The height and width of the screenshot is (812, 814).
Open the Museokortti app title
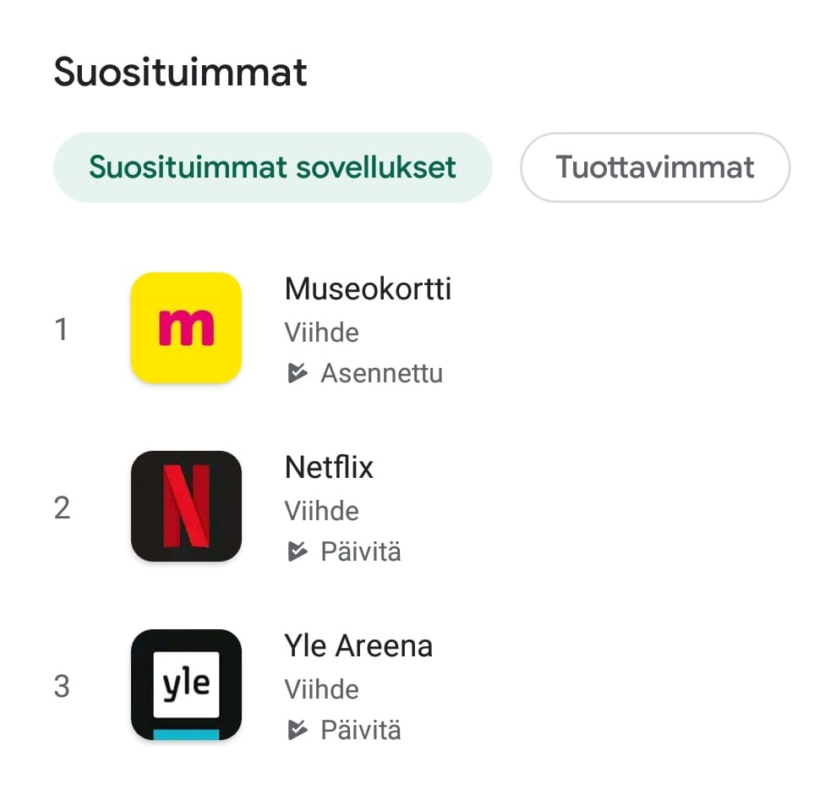368,288
